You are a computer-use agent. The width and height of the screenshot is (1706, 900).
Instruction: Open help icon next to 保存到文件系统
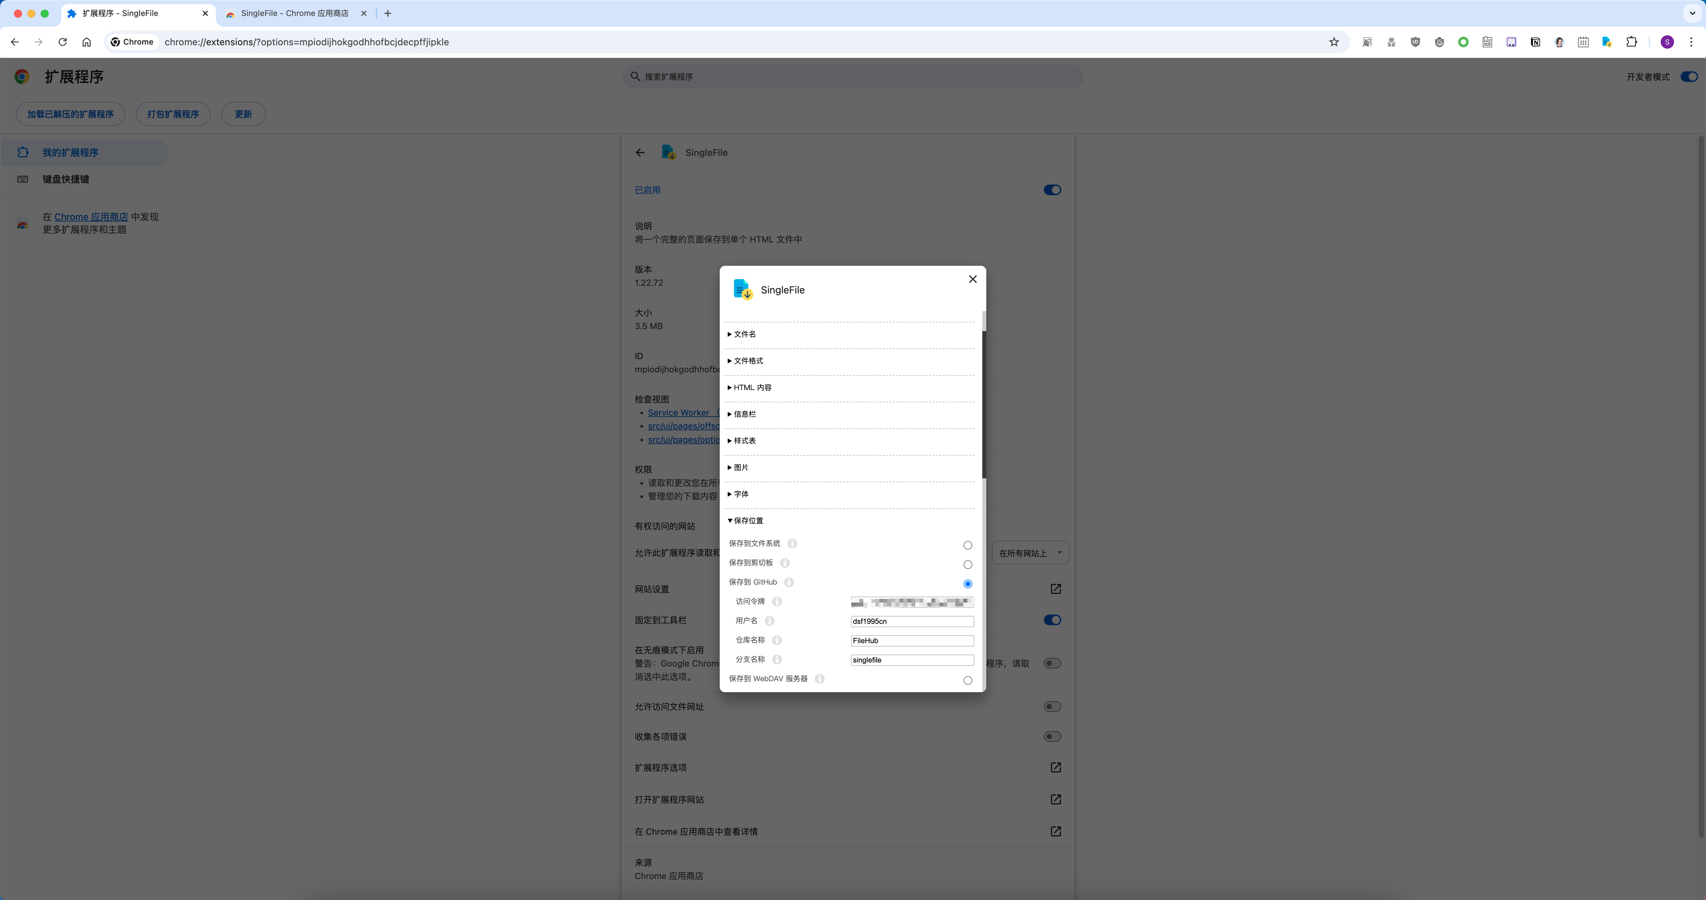[792, 544]
